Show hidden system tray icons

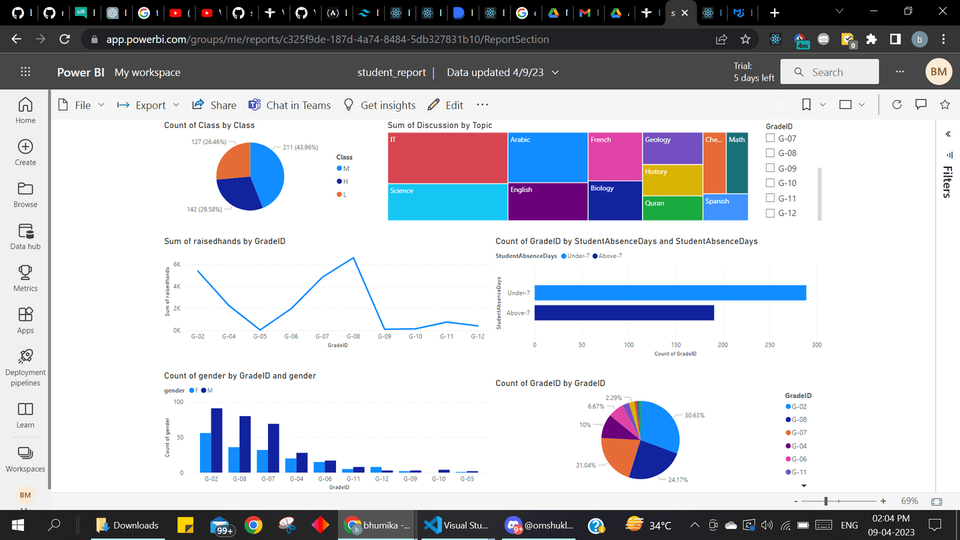point(695,525)
